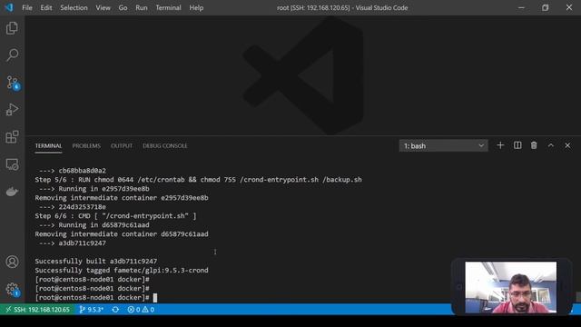Image resolution: width=581 pixels, height=327 pixels.
Task: Restore down the Visual Studio Code window
Action: click(x=545, y=8)
